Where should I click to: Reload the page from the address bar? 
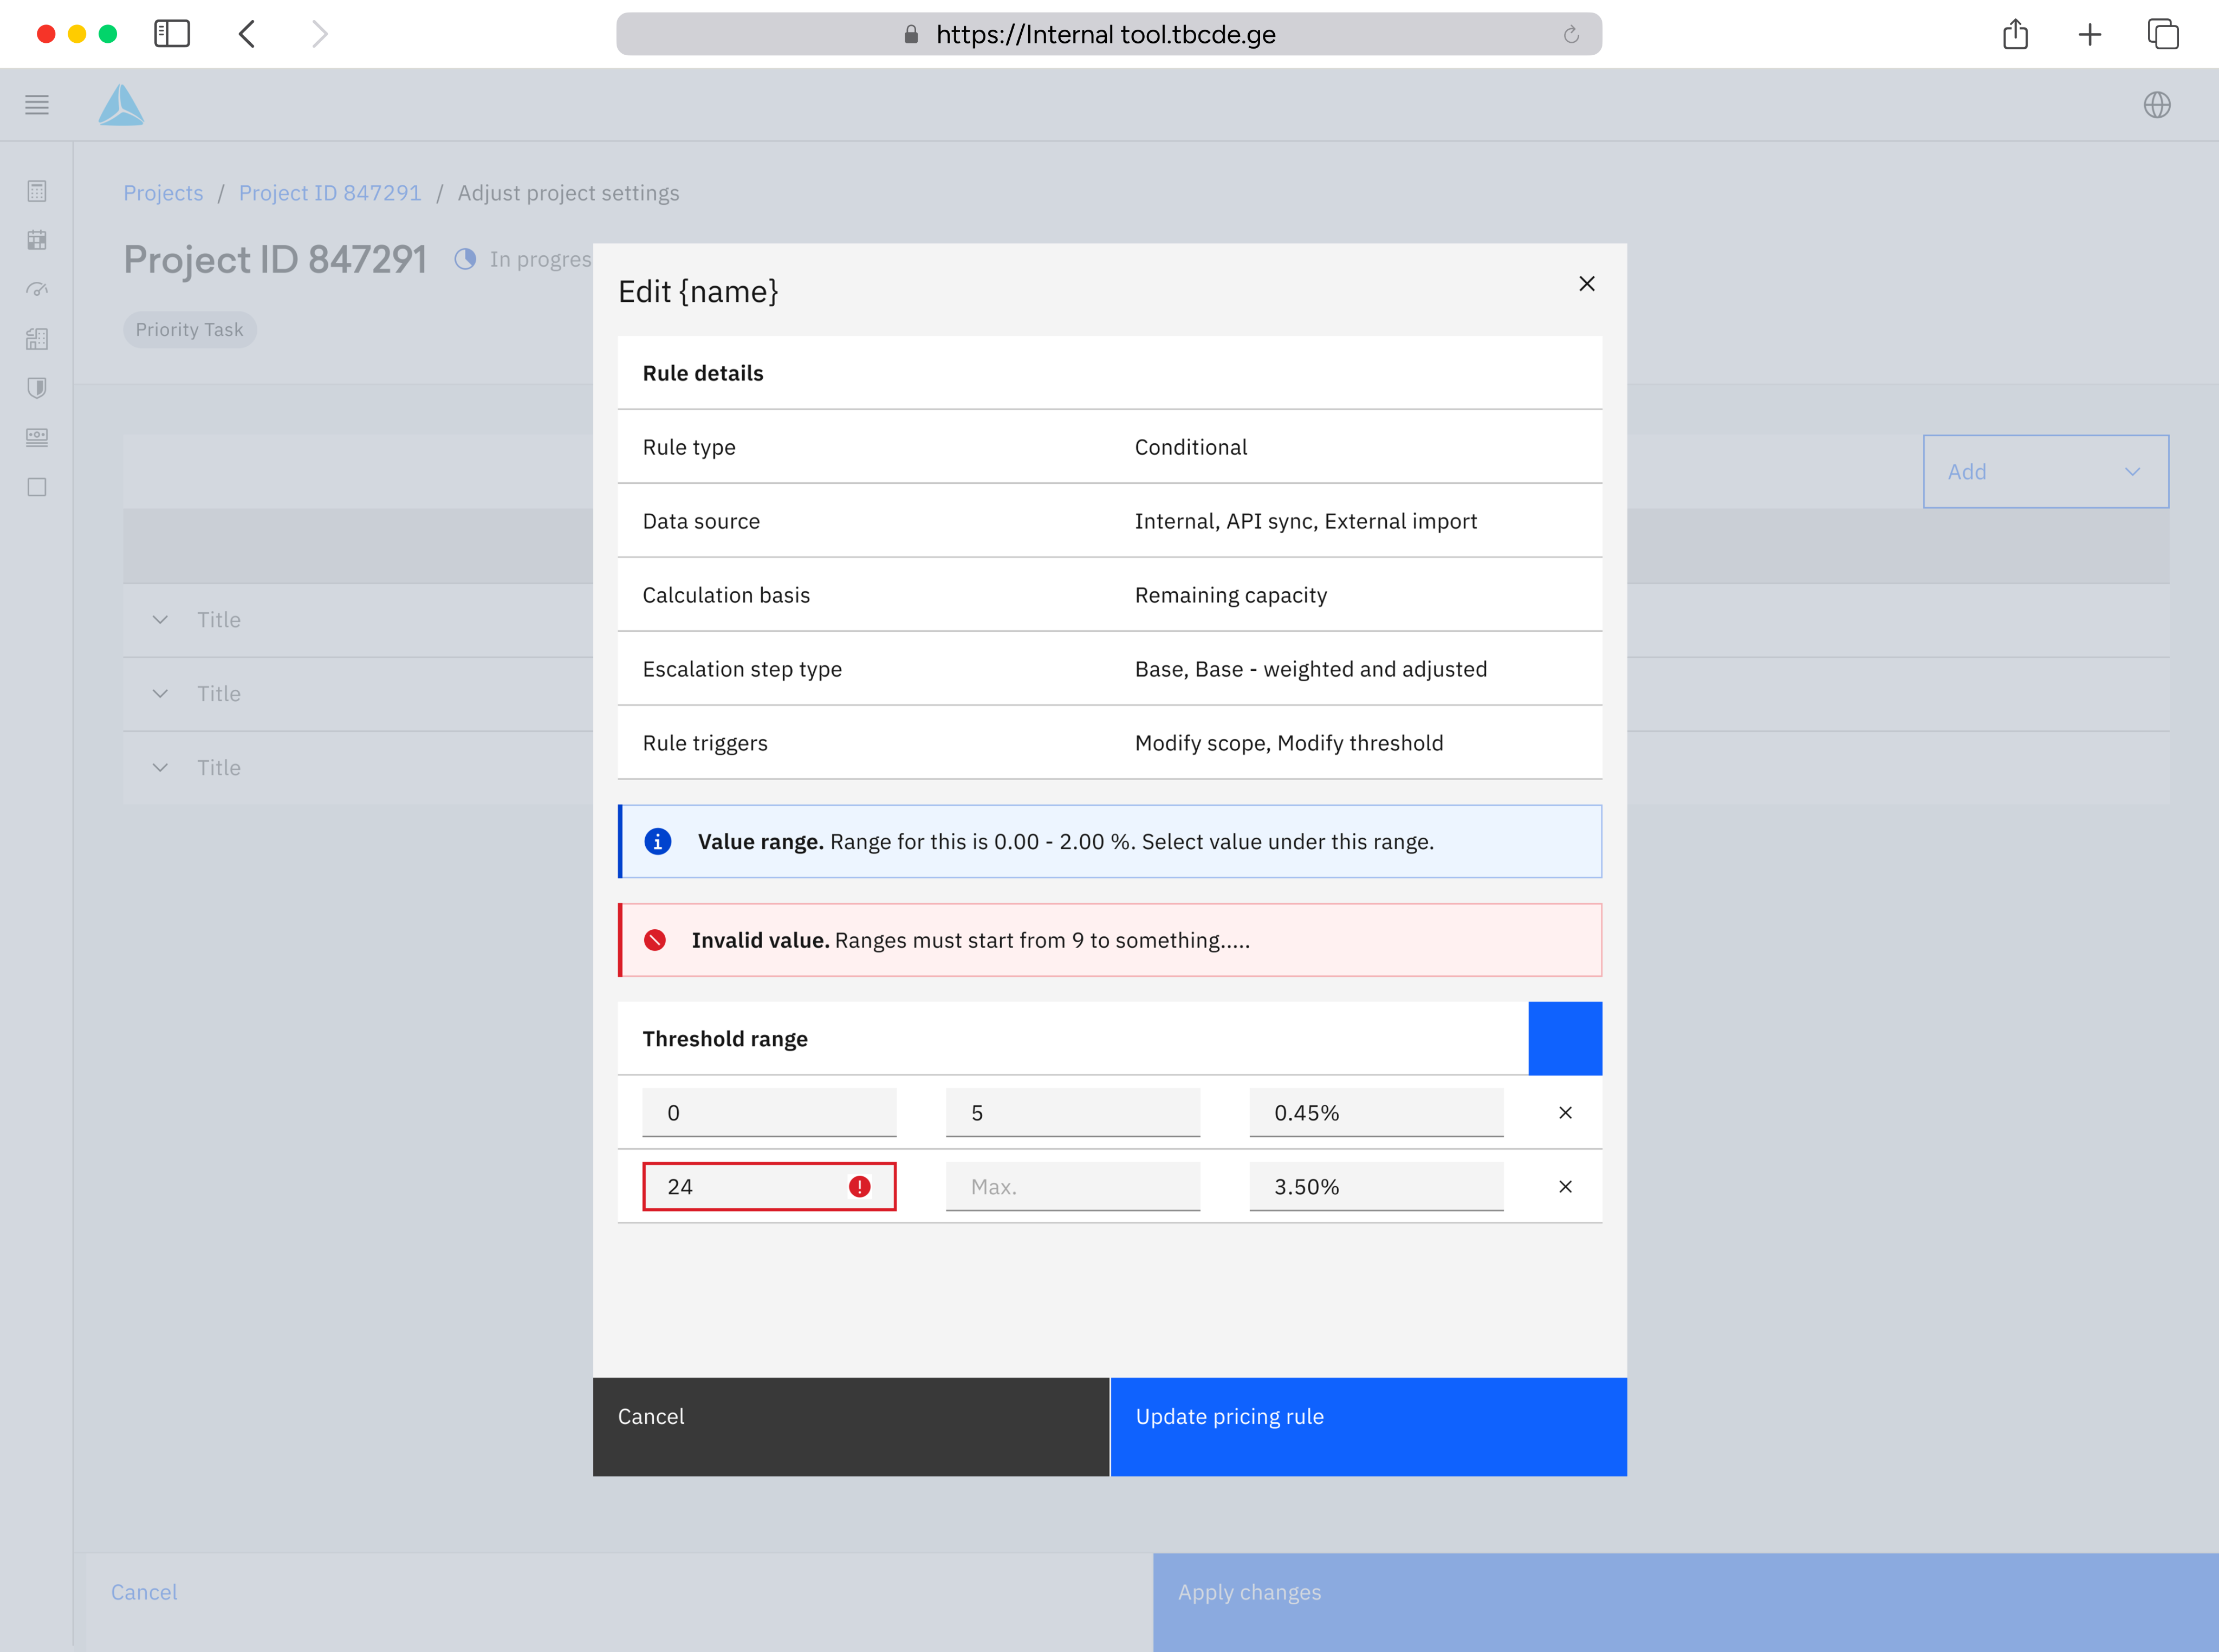tap(1571, 35)
